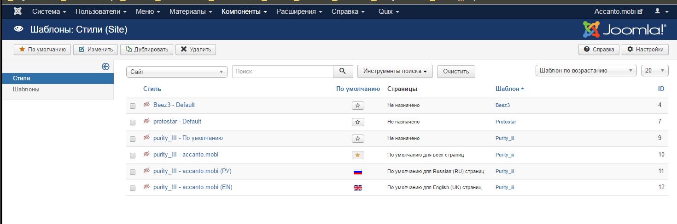Screen dimensions: 677x224
Task: Open the protostar - Default style
Action: [177, 121]
